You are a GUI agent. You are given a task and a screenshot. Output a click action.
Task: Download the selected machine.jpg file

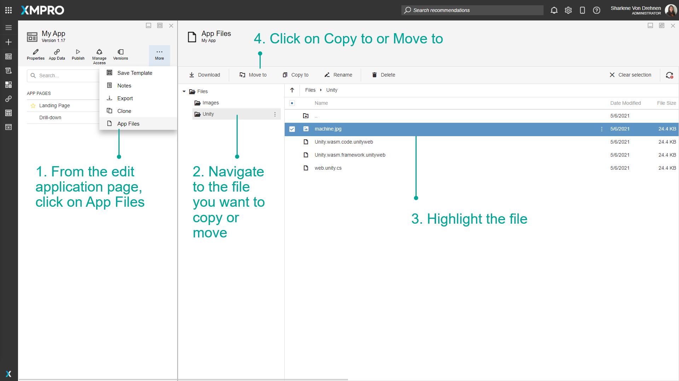pyautogui.click(x=205, y=75)
